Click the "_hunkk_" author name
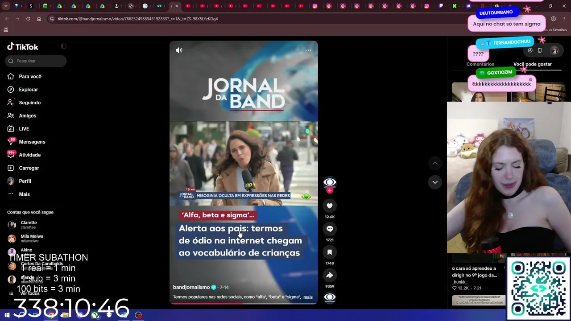571x321 pixels. [459, 282]
